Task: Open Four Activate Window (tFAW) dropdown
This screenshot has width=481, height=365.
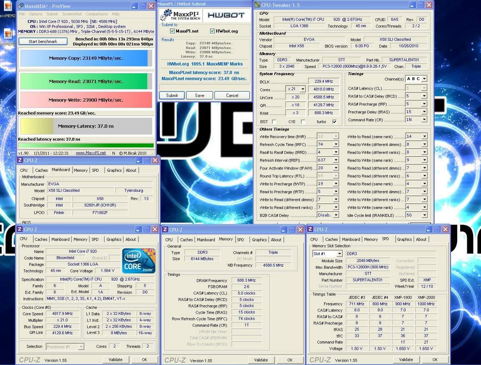Action: [x=336, y=168]
